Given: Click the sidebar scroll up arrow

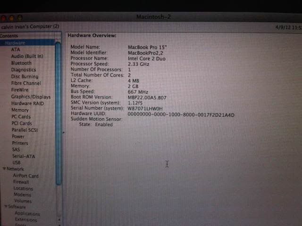Looking at the screenshot, I should pos(59,219).
